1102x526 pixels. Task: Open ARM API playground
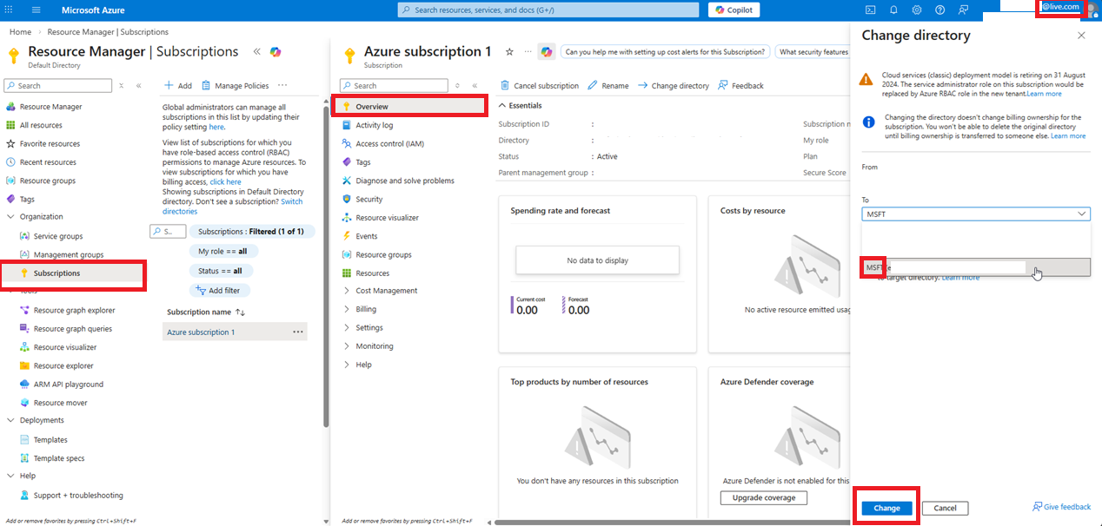pyautogui.click(x=69, y=385)
